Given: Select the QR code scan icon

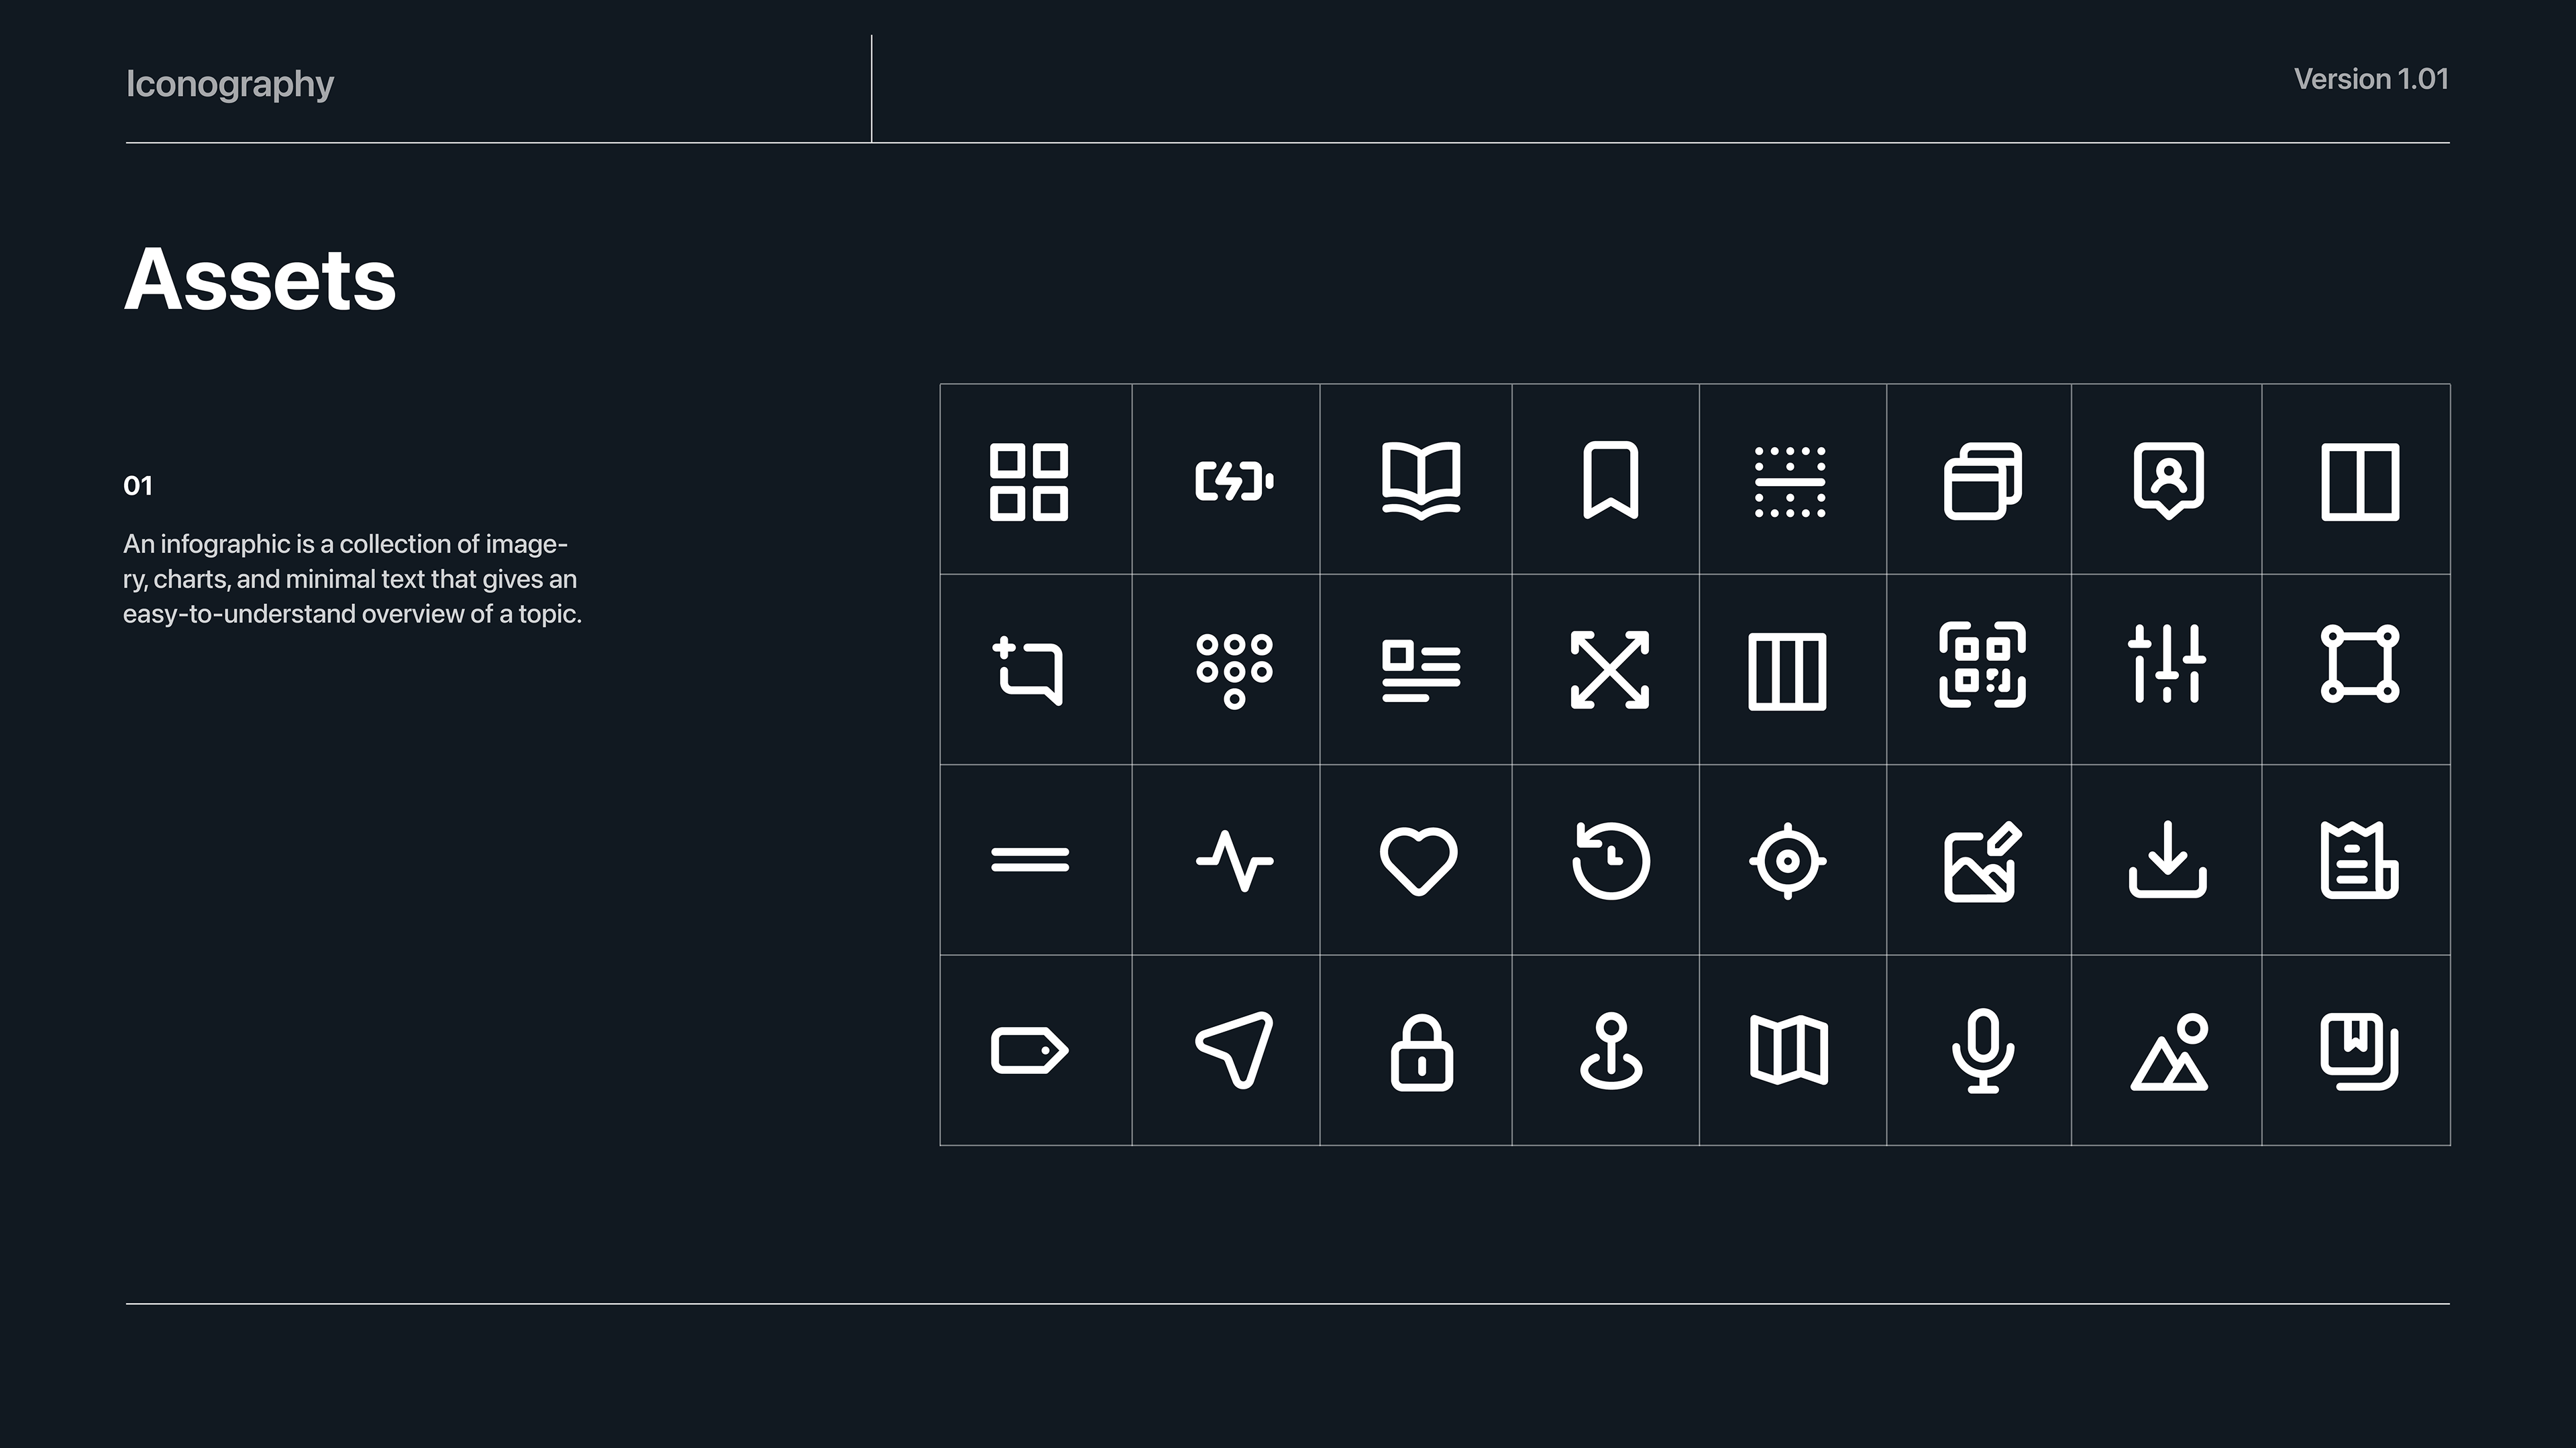Looking at the screenshot, I should [1982, 664].
